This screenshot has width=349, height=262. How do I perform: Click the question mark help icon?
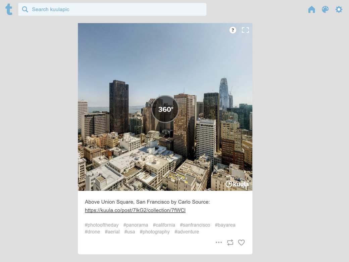point(233,30)
